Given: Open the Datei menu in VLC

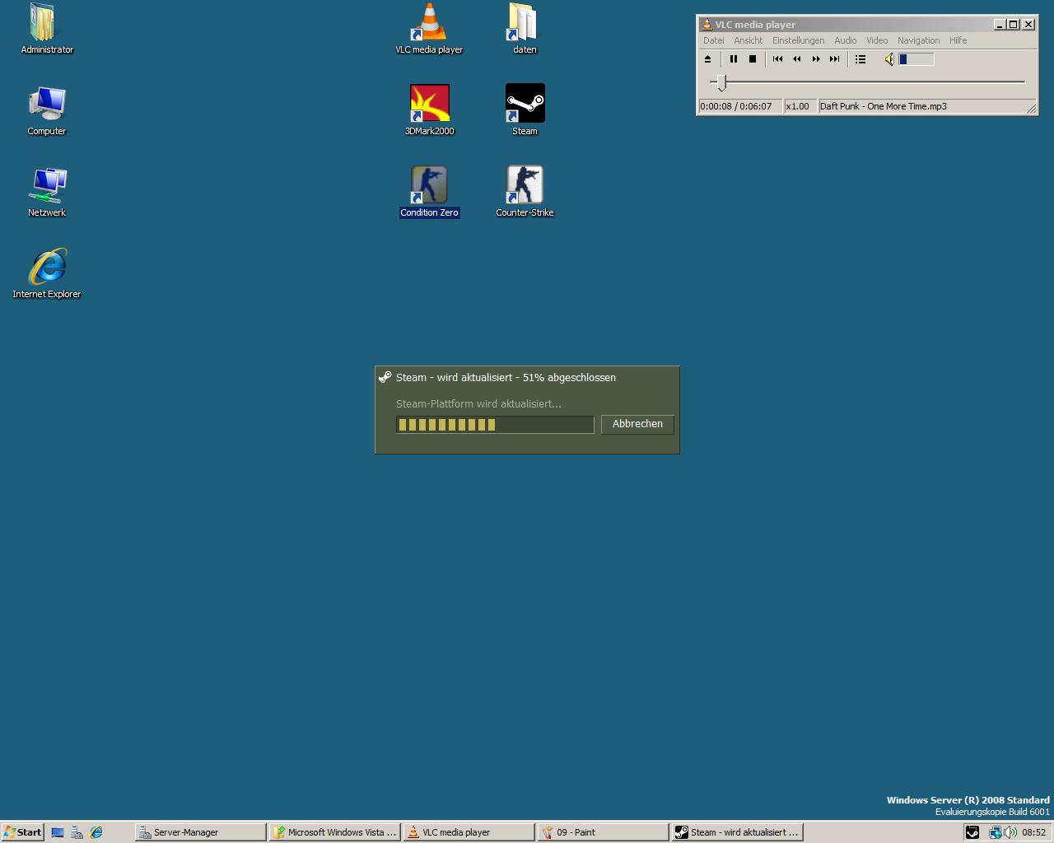Looking at the screenshot, I should [x=714, y=40].
